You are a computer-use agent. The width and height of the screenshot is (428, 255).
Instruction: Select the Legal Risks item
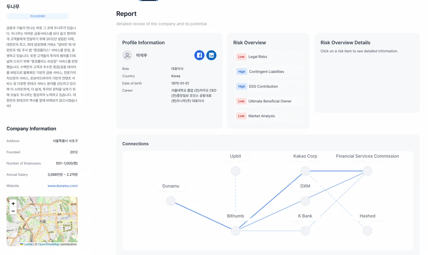[268, 57]
